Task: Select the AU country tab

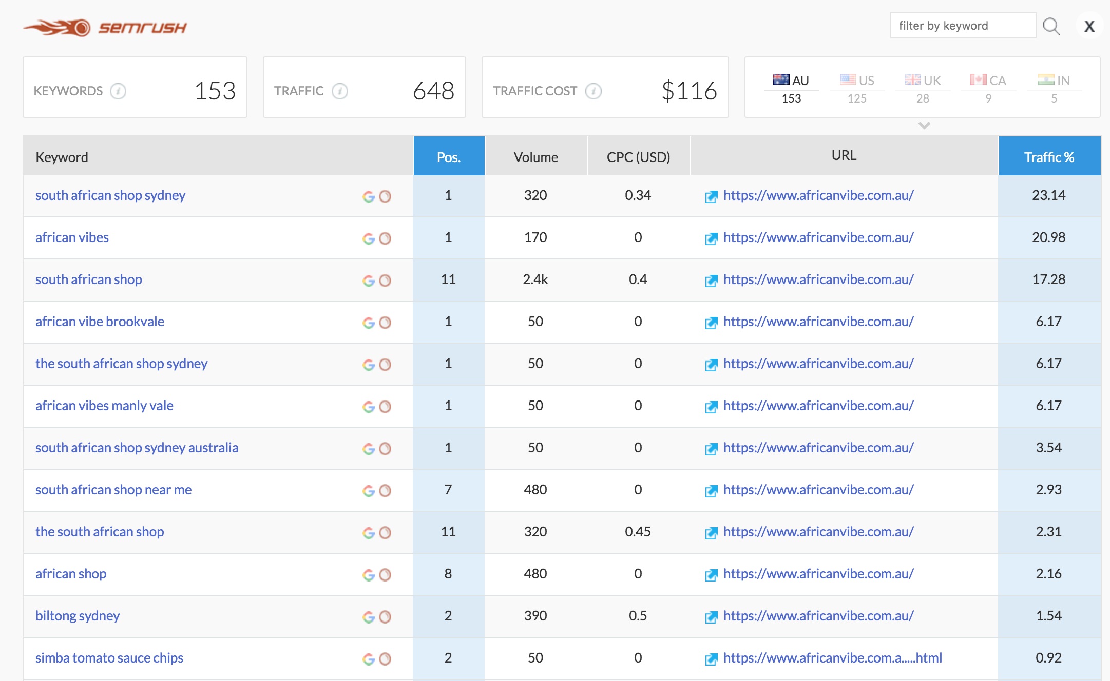Action: tap(791, 88)
